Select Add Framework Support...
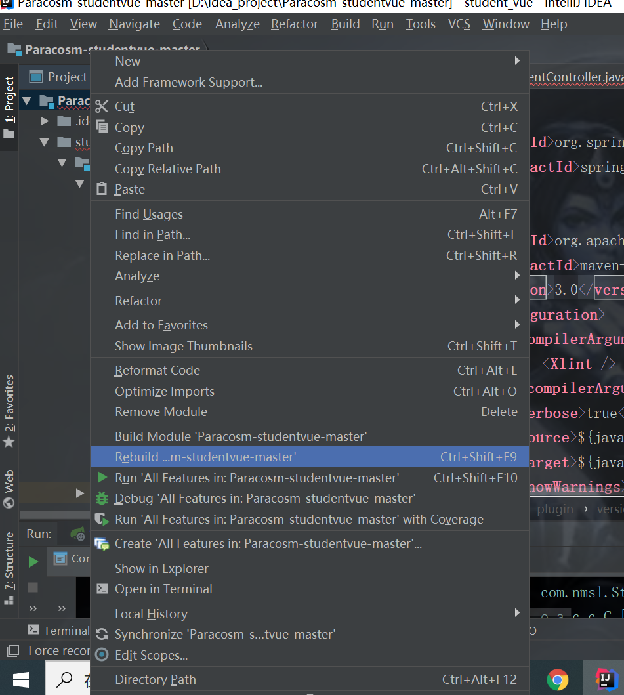Viewport: 624px width, 695px height. coord(310,82)
